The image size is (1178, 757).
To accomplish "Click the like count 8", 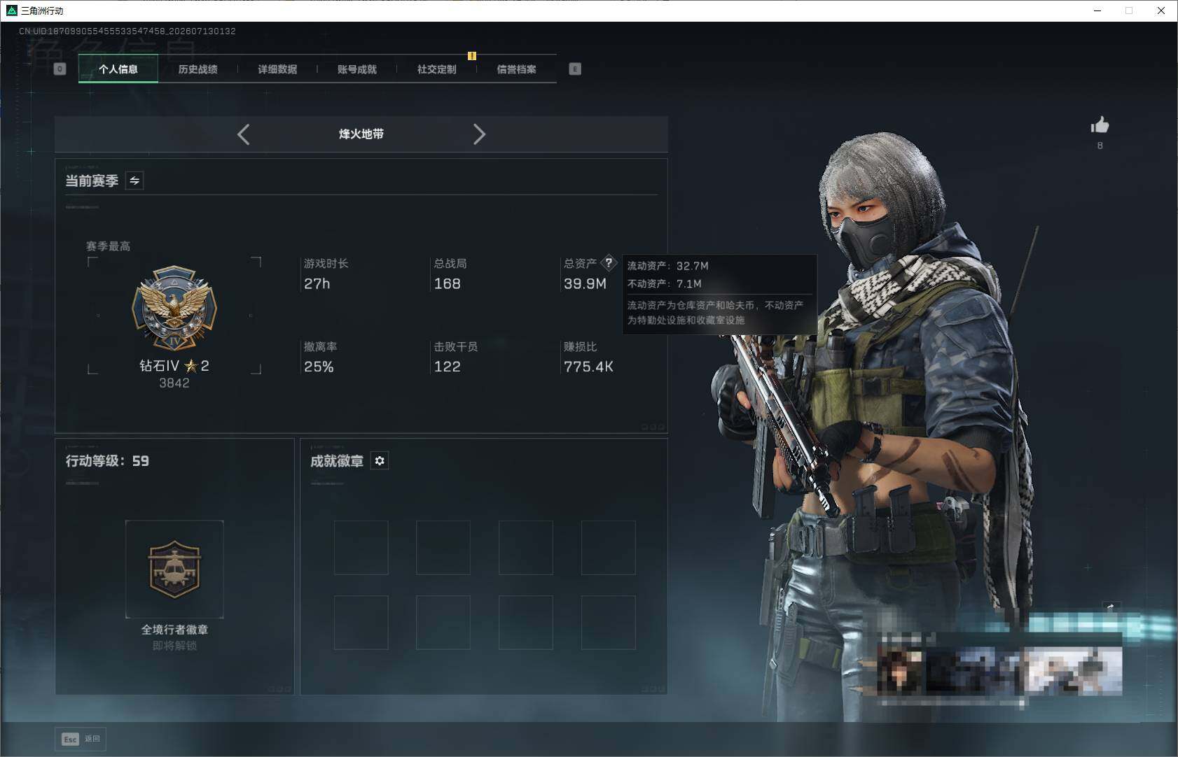I will coord(1100,146).
